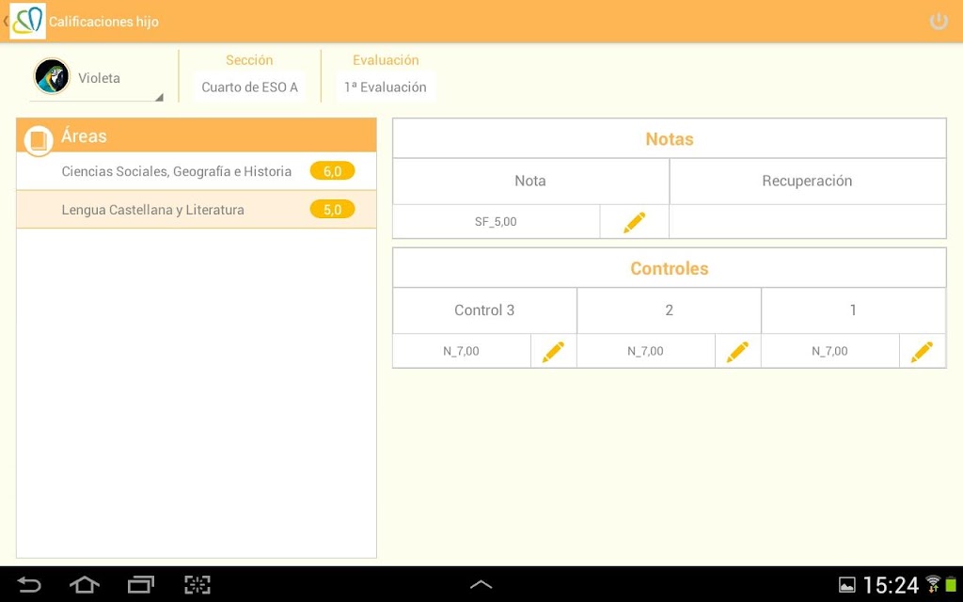Tap the N_7,00 value under column 2
Image resolution: width=963 pixels, height=602 pixels.
[x=645, y=352]
